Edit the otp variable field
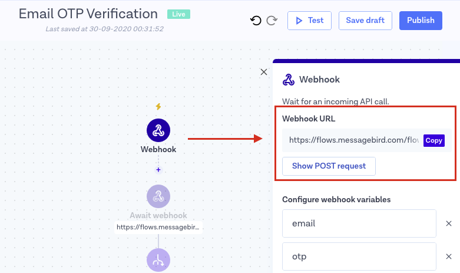Image resolution: width=460 pixels, height=273 pixels. point(359,256)
